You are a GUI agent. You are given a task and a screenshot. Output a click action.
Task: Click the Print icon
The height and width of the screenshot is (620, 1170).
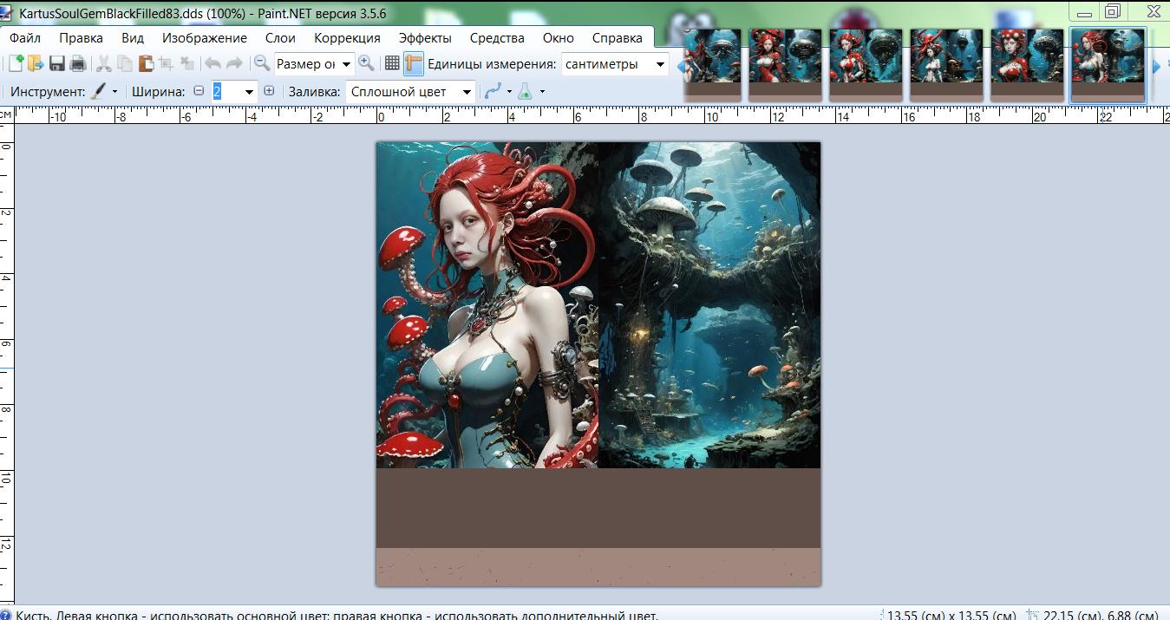tap(77, 63)
